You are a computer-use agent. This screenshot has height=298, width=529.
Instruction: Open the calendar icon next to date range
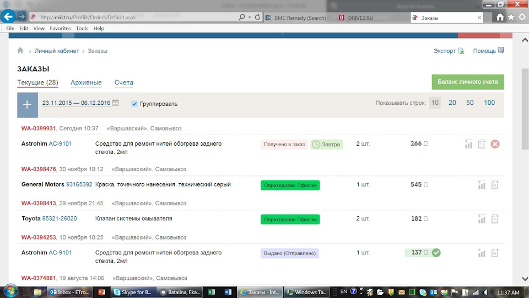tap(115, 103)
